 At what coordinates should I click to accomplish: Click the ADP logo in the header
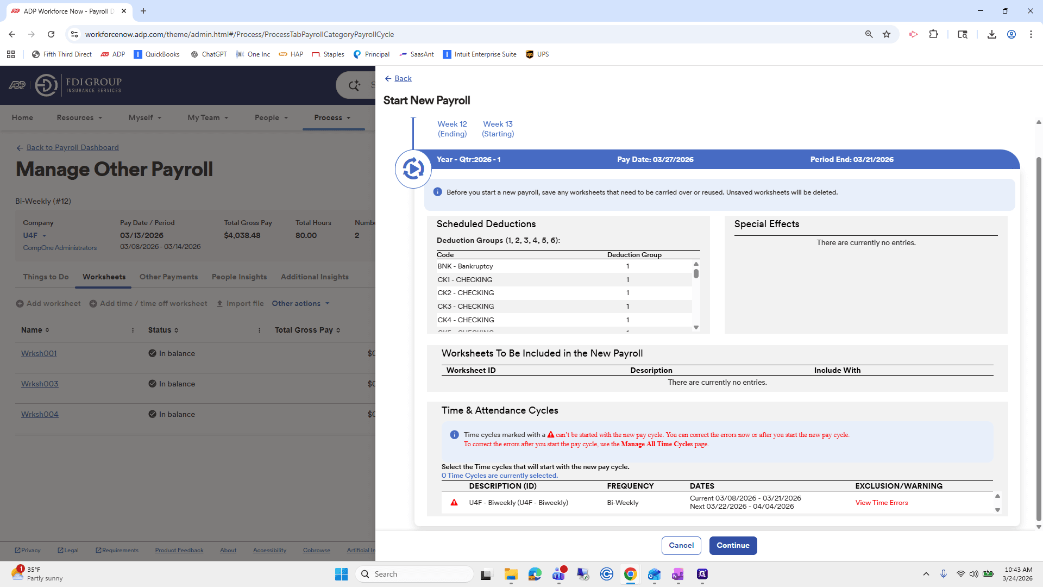(x=17, y=85)
